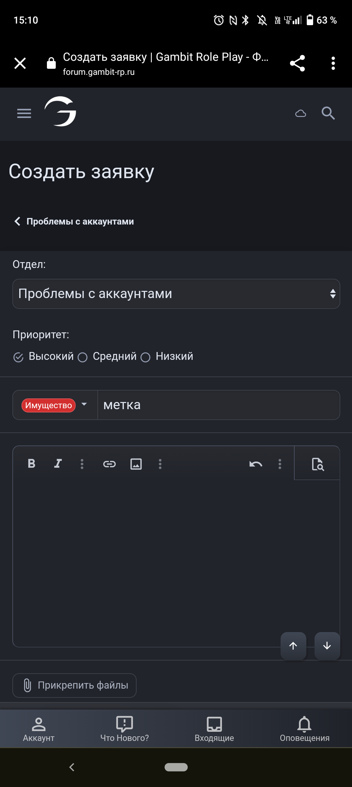This screenshot has height=787, width=352.
Task: Undo the last editor action
Action: 256,464
